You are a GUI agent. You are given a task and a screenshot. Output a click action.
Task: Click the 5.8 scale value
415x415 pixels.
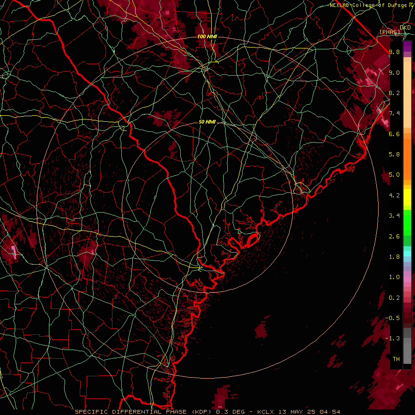(x=394, y=154)
